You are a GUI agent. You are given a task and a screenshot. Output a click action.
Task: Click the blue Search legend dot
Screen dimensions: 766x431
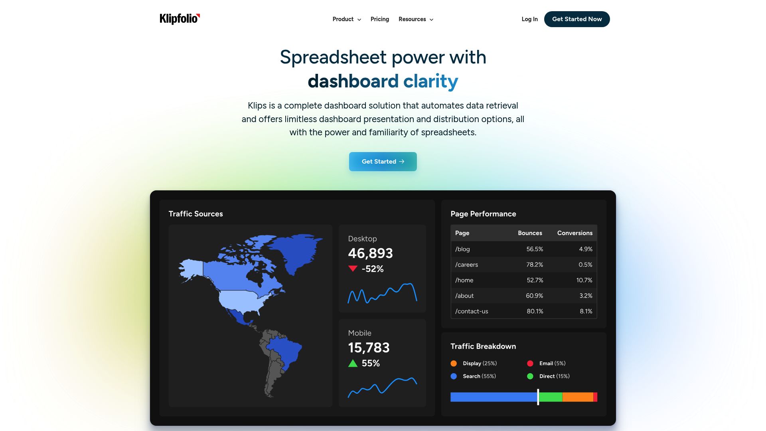(454, 376)
